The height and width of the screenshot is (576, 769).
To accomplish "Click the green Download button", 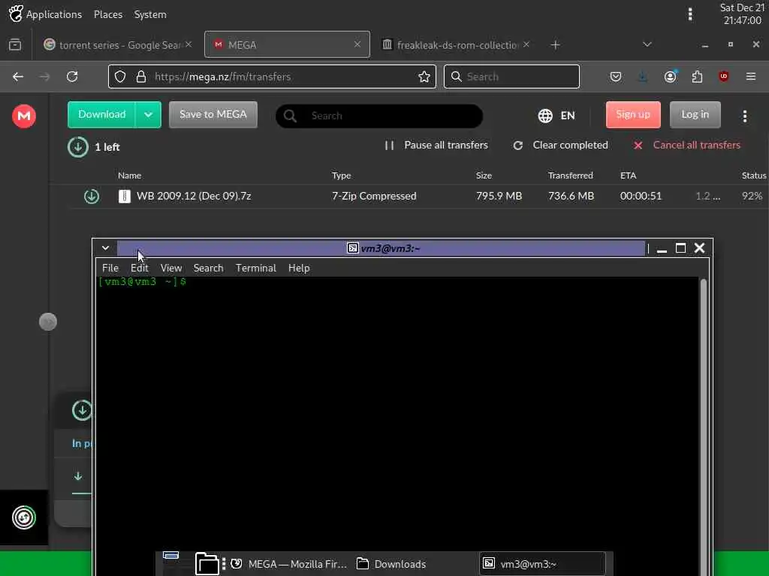I will coord(102,115).
